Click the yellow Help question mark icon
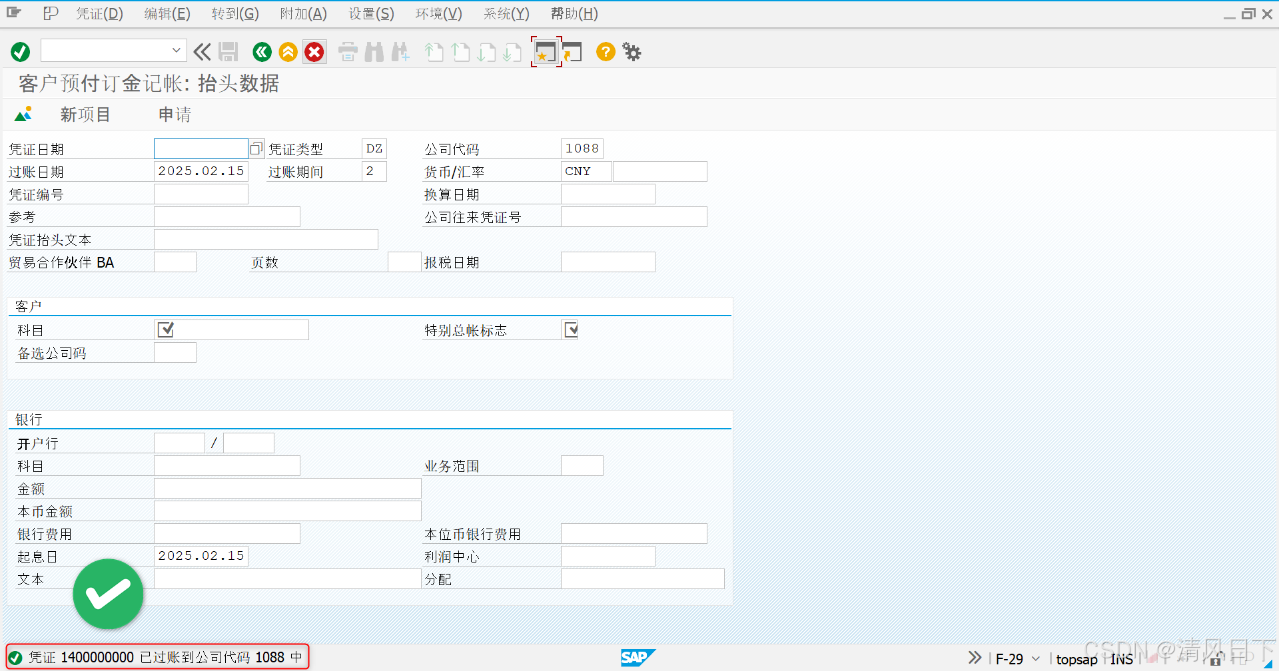Image resolution: width=1279 pixels, height=671 pixels. [605, 52]
